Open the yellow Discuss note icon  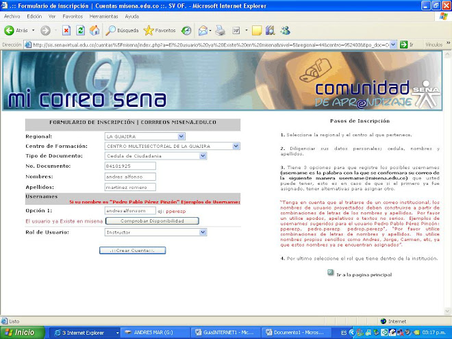(x=257, y=30)
